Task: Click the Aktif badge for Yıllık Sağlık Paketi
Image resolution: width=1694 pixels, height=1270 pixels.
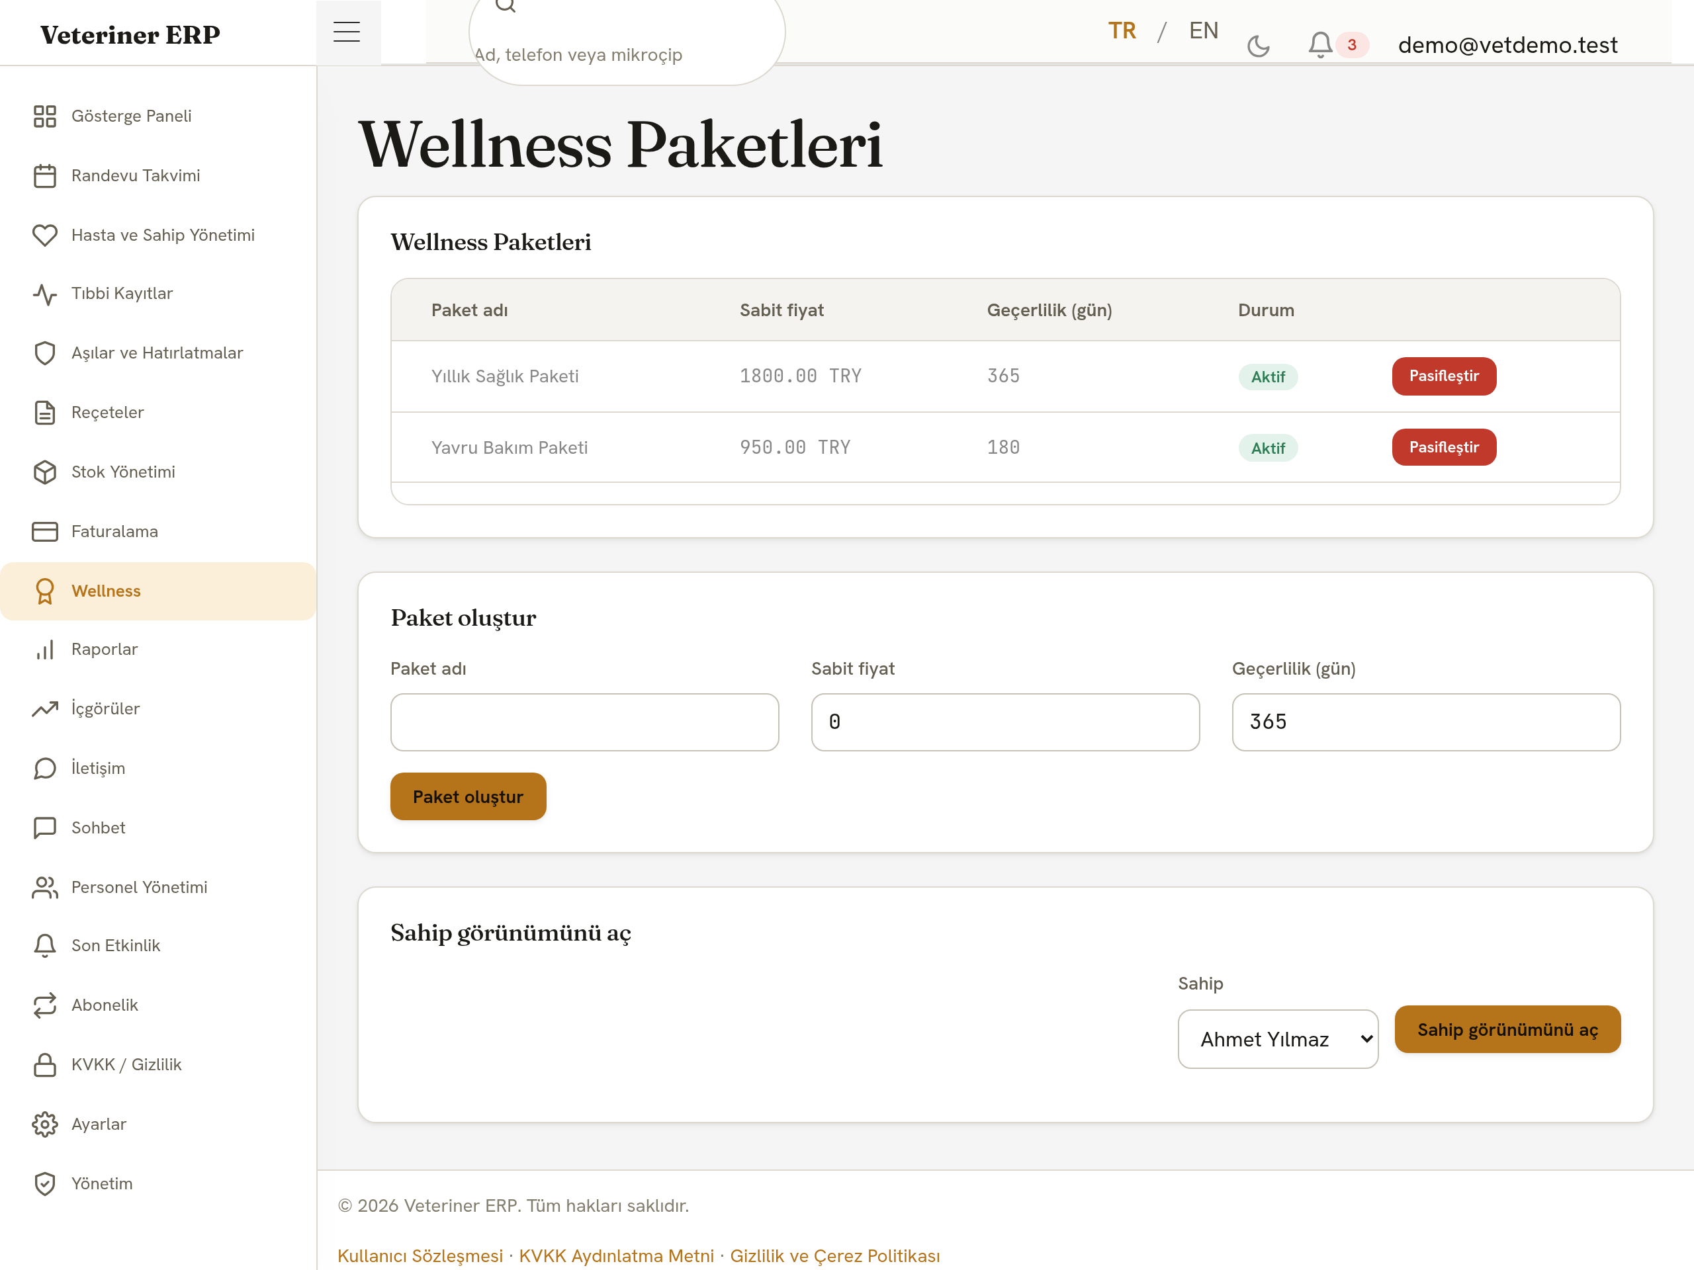Action: 1267,376
